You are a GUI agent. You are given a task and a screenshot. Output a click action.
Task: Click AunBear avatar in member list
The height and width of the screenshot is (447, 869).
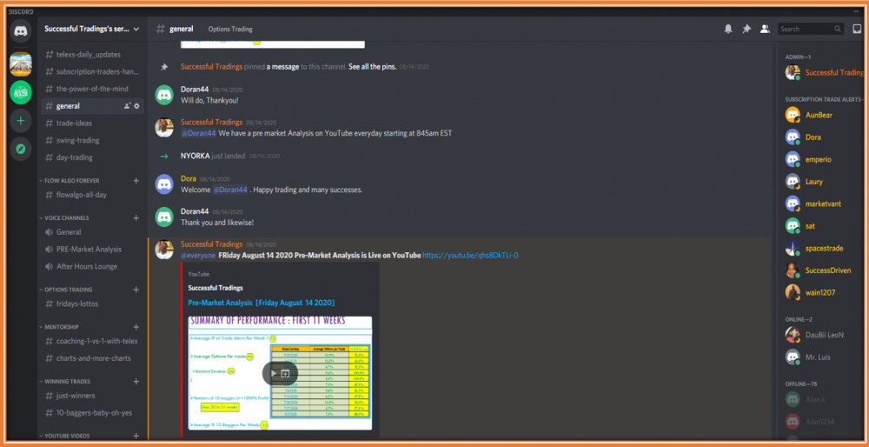pyautogui.click(x=793, y=115)
